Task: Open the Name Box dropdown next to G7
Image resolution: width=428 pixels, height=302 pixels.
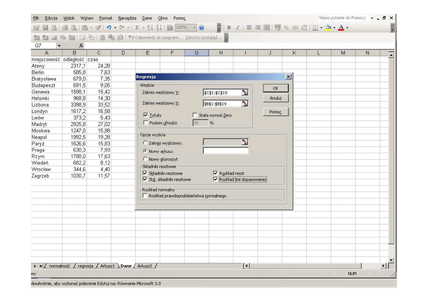Action: coord(60,45)
